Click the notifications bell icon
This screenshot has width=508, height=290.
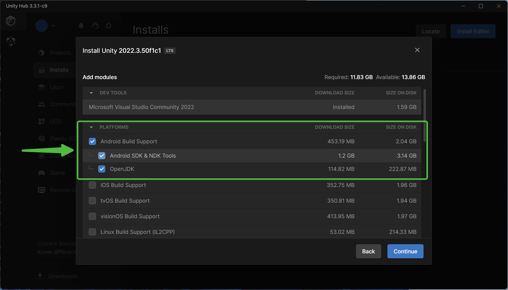pos(81,25)
